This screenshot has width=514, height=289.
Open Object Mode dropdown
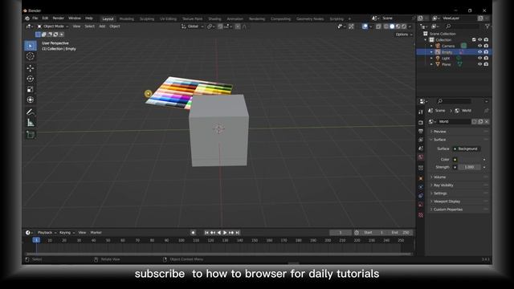[53, 26]
